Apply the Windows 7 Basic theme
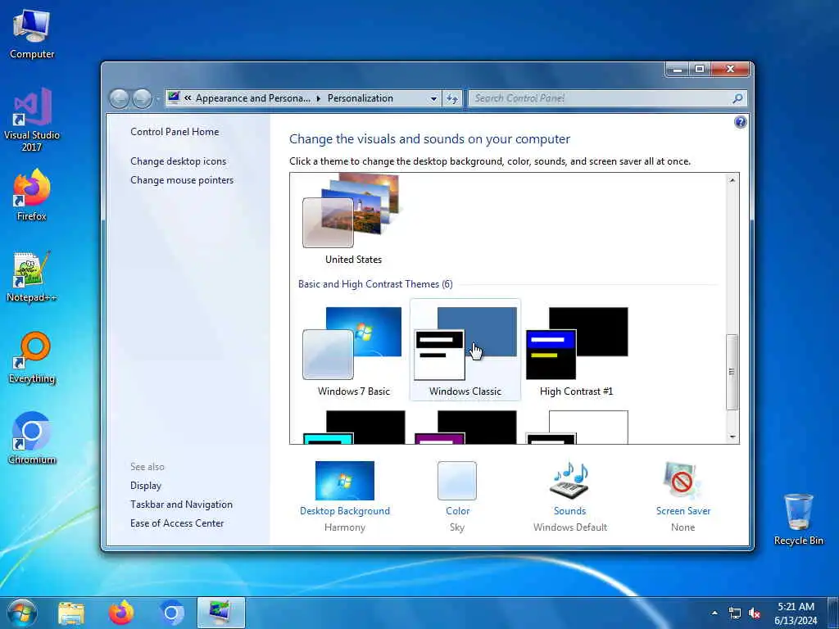This screenshot has width=839, height=629. click(353, 351)
